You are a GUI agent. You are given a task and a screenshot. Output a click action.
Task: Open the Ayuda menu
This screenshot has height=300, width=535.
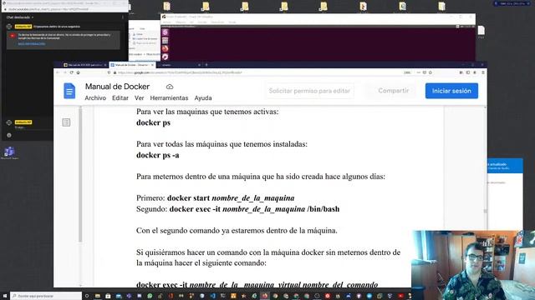[x=203, y=98]
